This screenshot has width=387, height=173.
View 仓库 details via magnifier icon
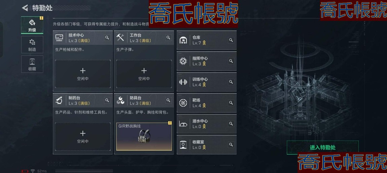pos(231,40)
